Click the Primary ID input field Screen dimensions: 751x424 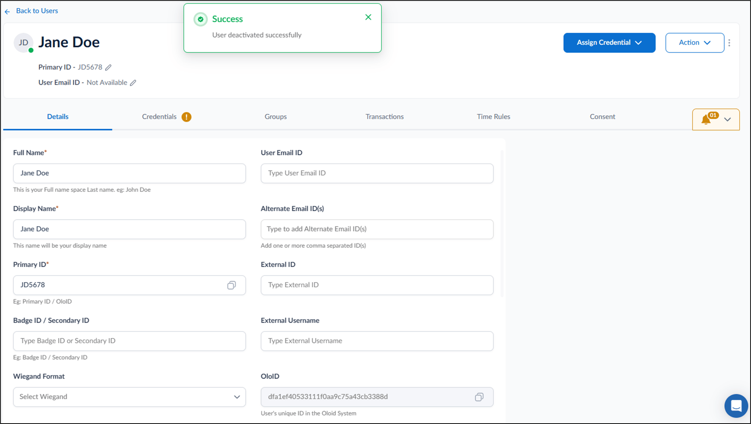coord(129,285)
